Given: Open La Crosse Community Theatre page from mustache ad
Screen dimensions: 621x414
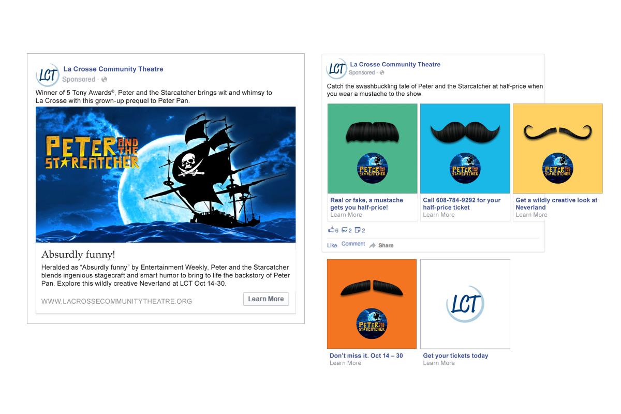Looking at the screenshot, I should point(395,64).
